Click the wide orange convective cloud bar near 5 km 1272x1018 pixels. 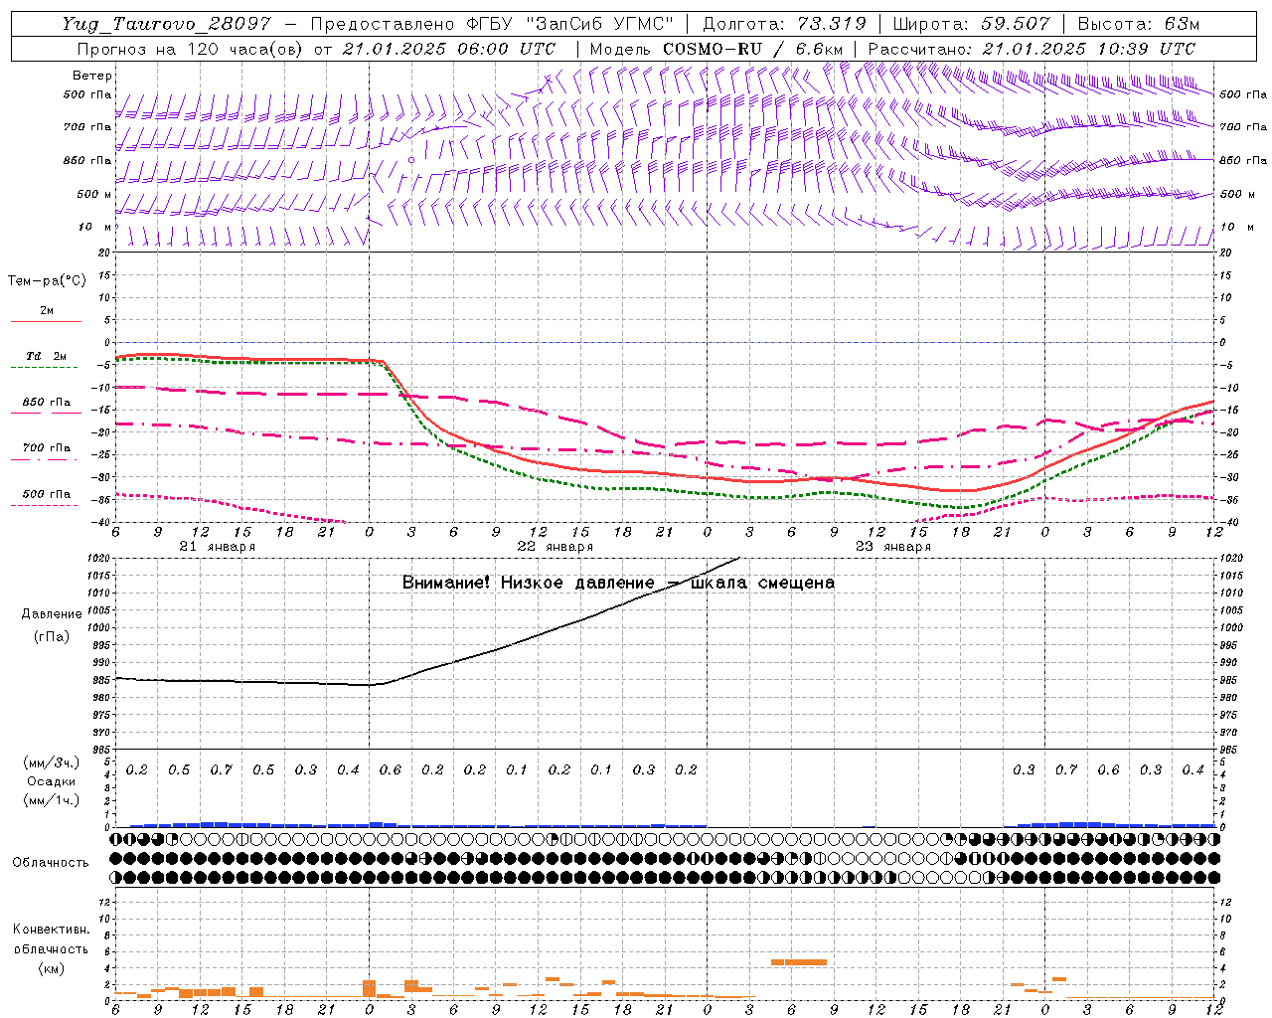pyautogui.click(x=799, y=962)
